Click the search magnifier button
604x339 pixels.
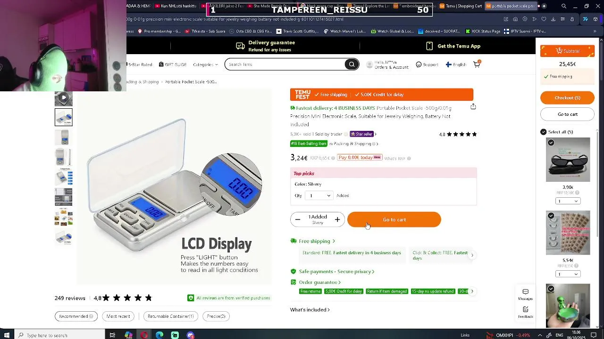point(352,65)
